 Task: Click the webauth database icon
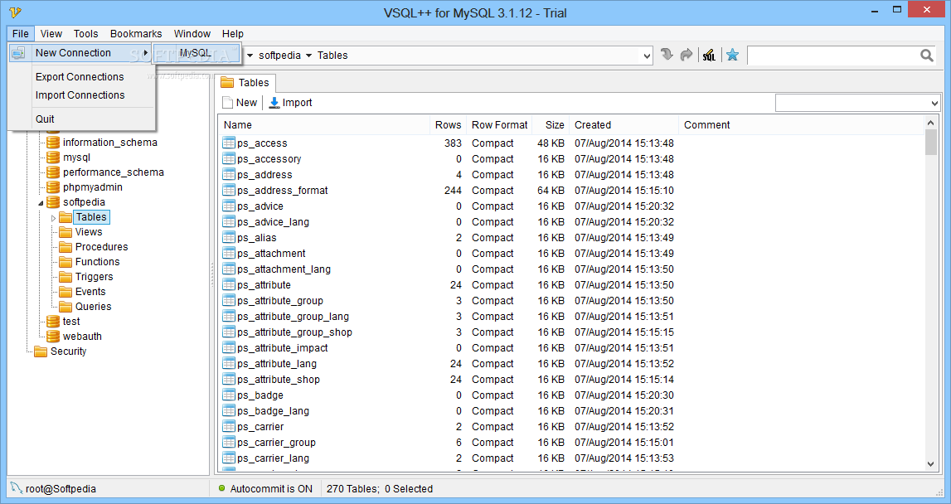pos(53,336)
